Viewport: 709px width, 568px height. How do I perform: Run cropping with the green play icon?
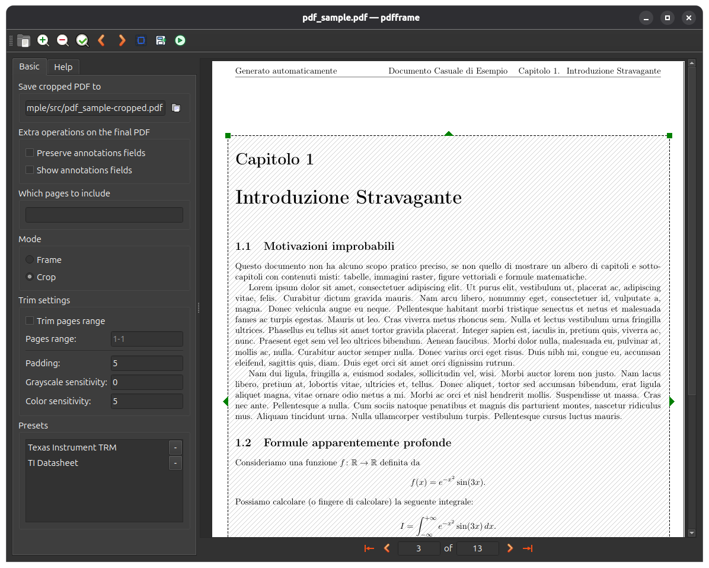(x=180, y=40)
